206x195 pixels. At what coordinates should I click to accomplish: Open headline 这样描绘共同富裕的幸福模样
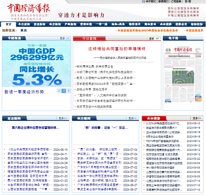(x=117, y=49)
